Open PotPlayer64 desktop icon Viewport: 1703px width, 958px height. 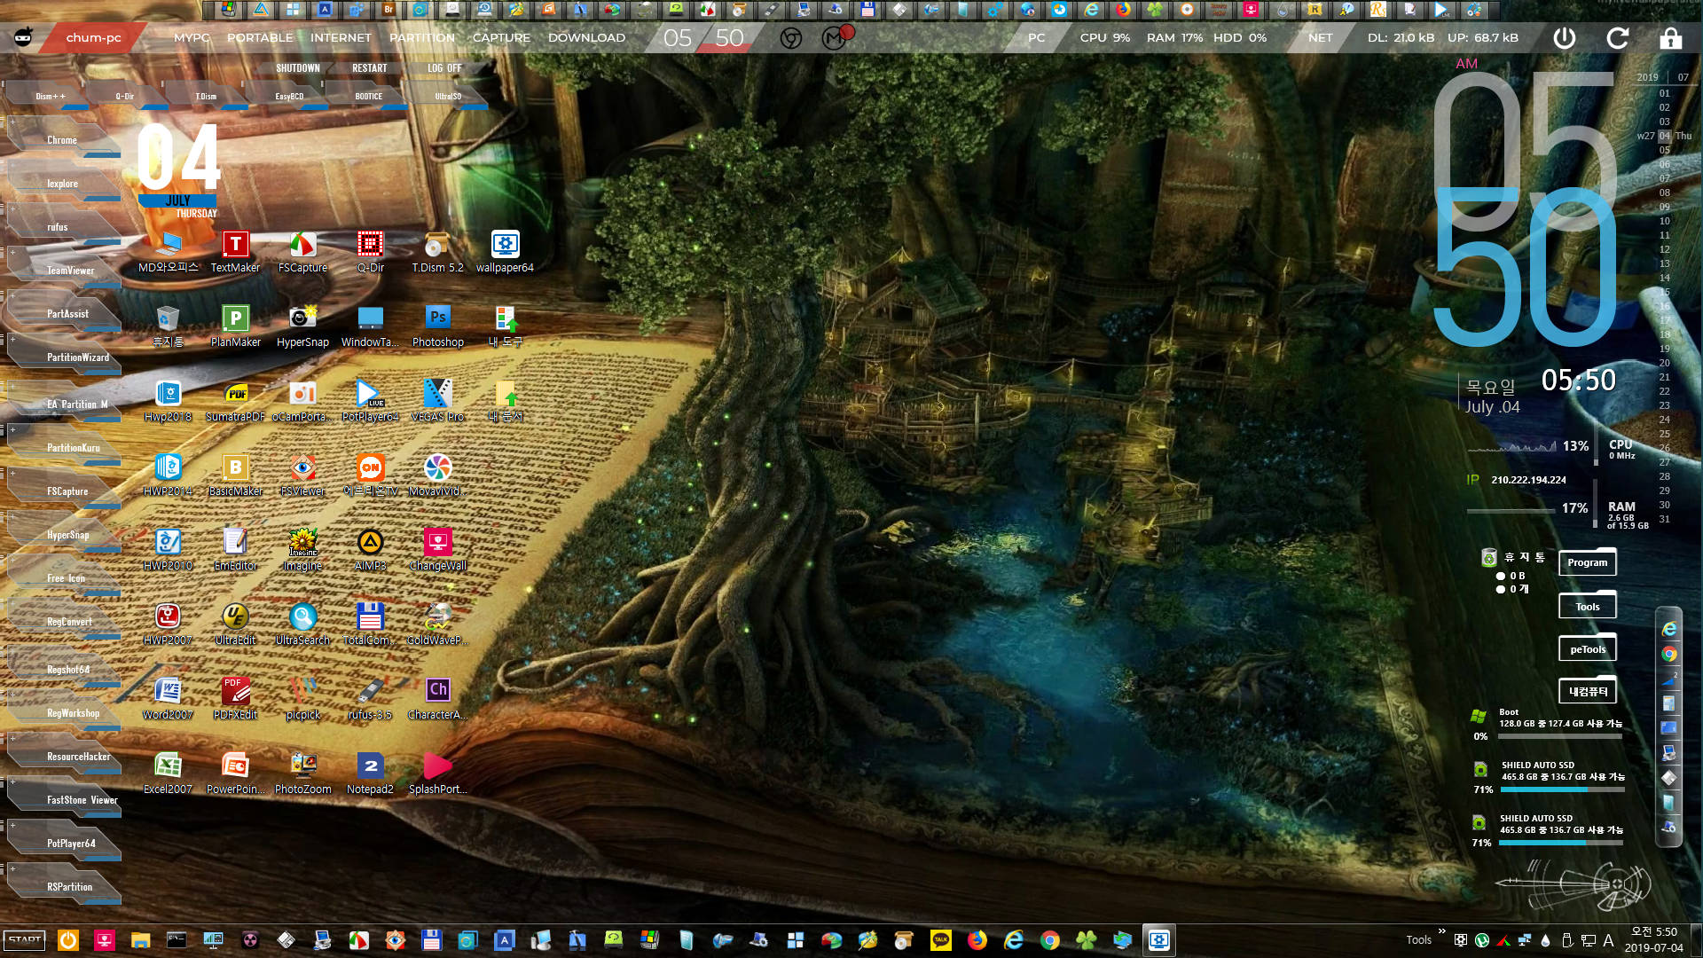[370, 401]
